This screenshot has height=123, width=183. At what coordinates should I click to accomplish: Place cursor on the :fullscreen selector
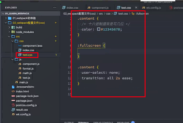tap(89, 45)
